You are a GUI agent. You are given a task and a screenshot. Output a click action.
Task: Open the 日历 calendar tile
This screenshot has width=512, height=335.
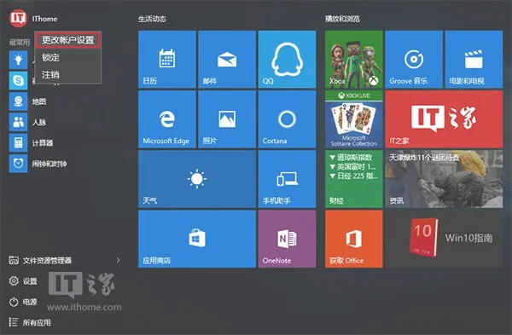[x=167, y=60]
